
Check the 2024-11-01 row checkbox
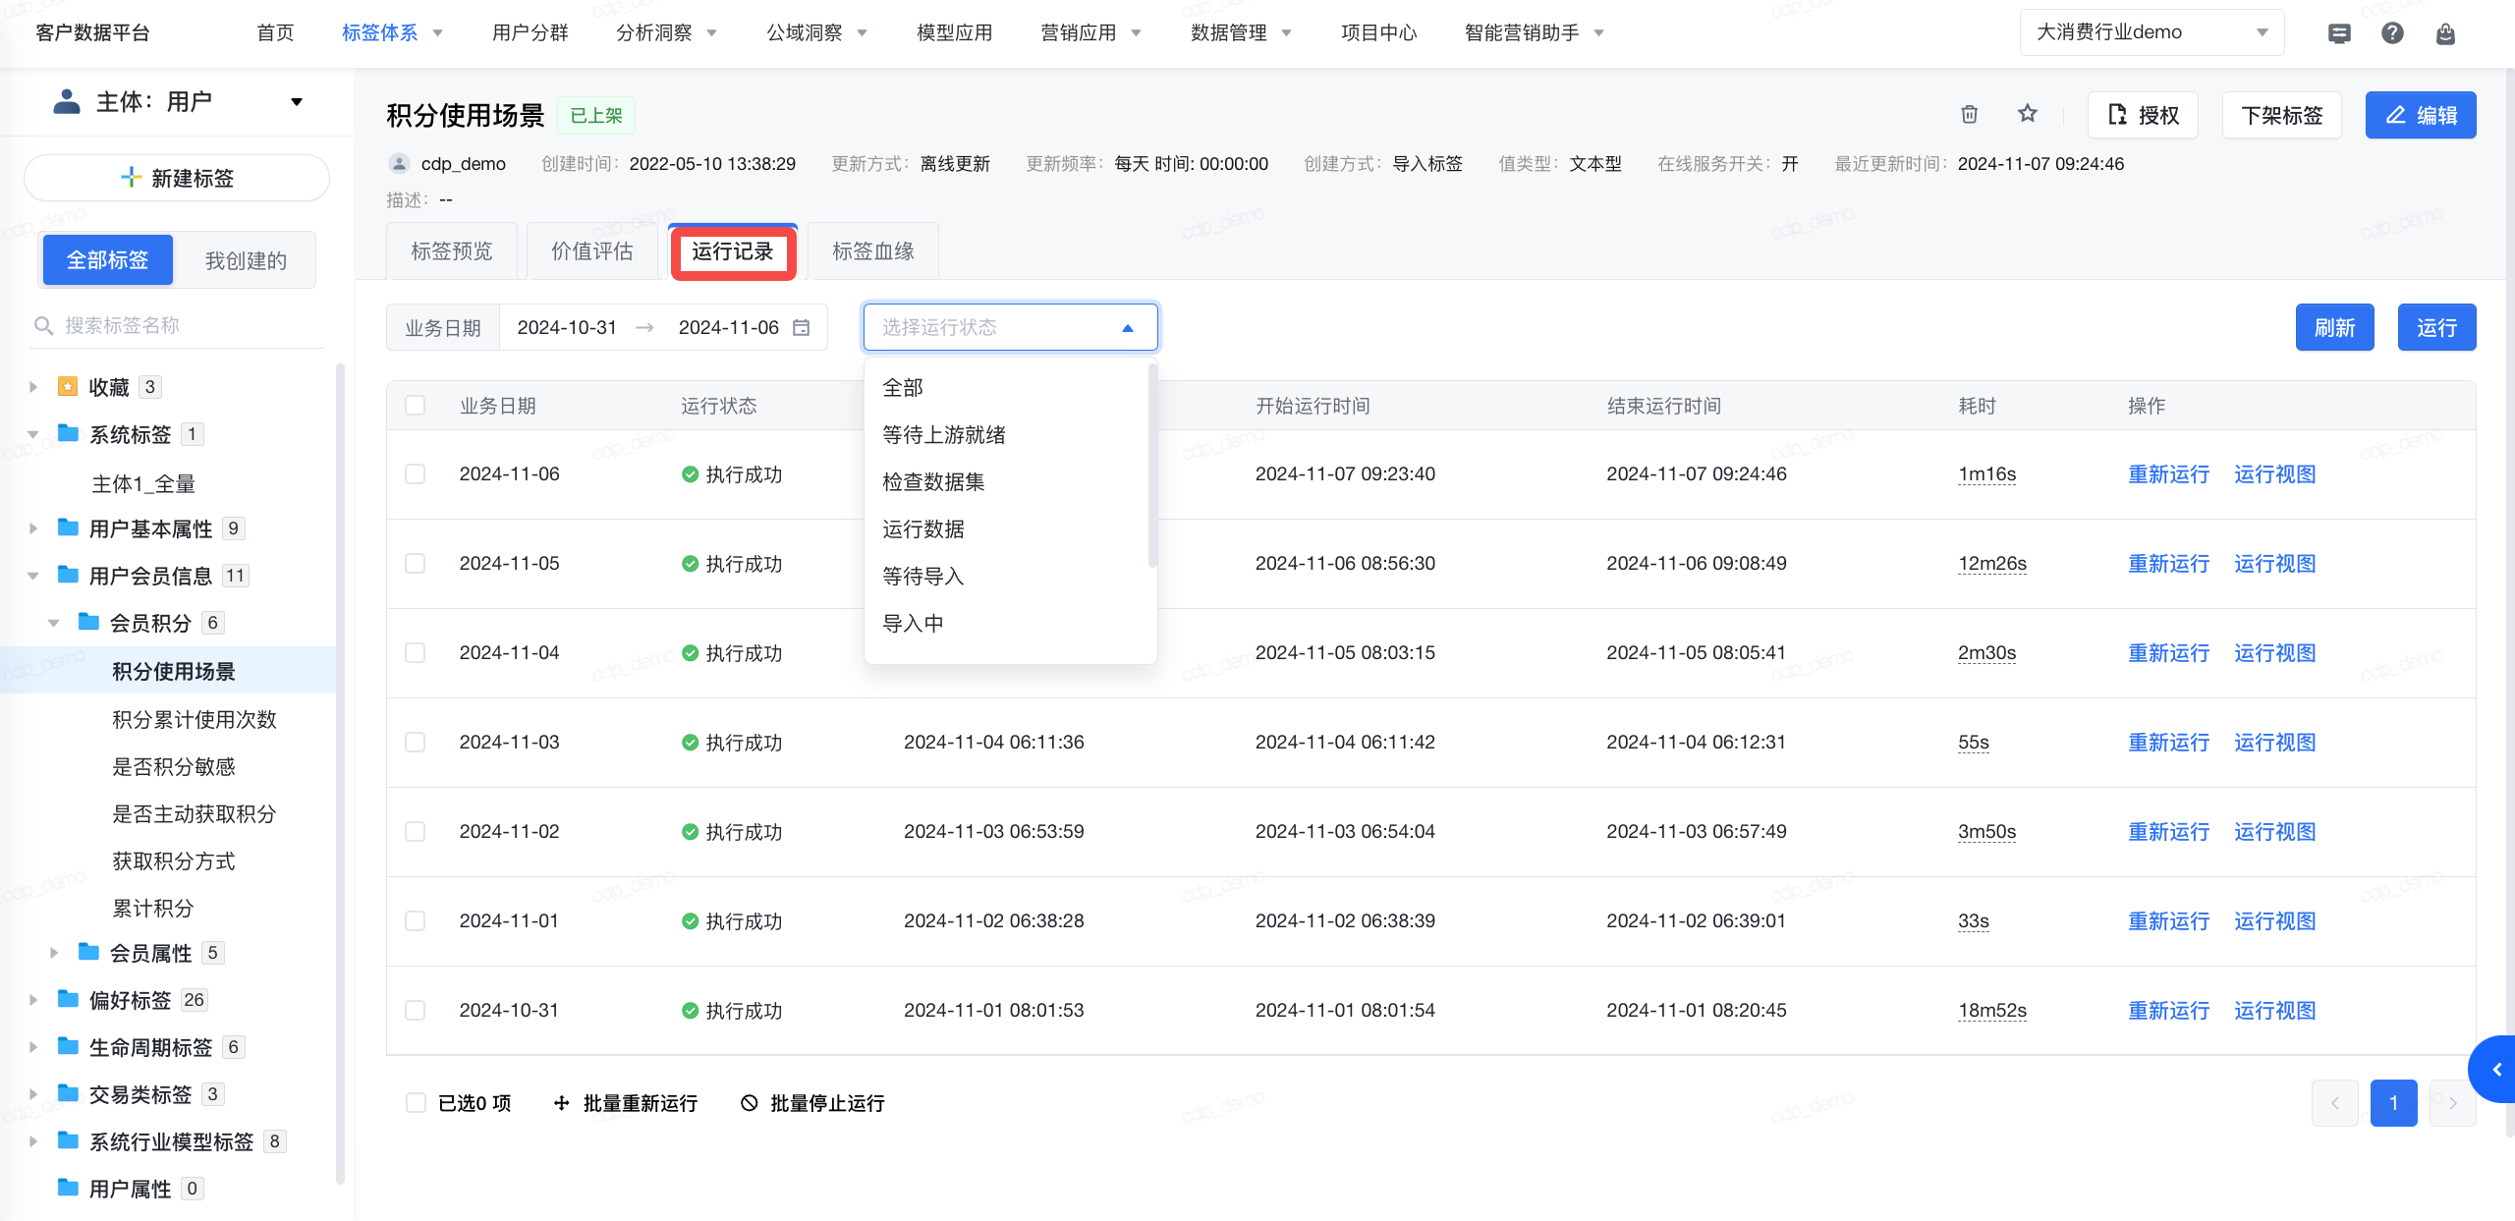[x=416, y=921]
